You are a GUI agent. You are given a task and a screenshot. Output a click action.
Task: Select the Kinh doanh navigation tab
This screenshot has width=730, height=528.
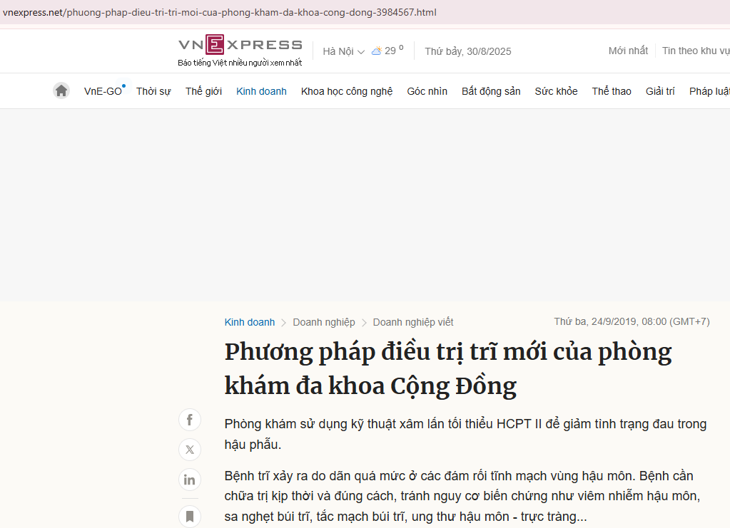click(x=261, y=91)
